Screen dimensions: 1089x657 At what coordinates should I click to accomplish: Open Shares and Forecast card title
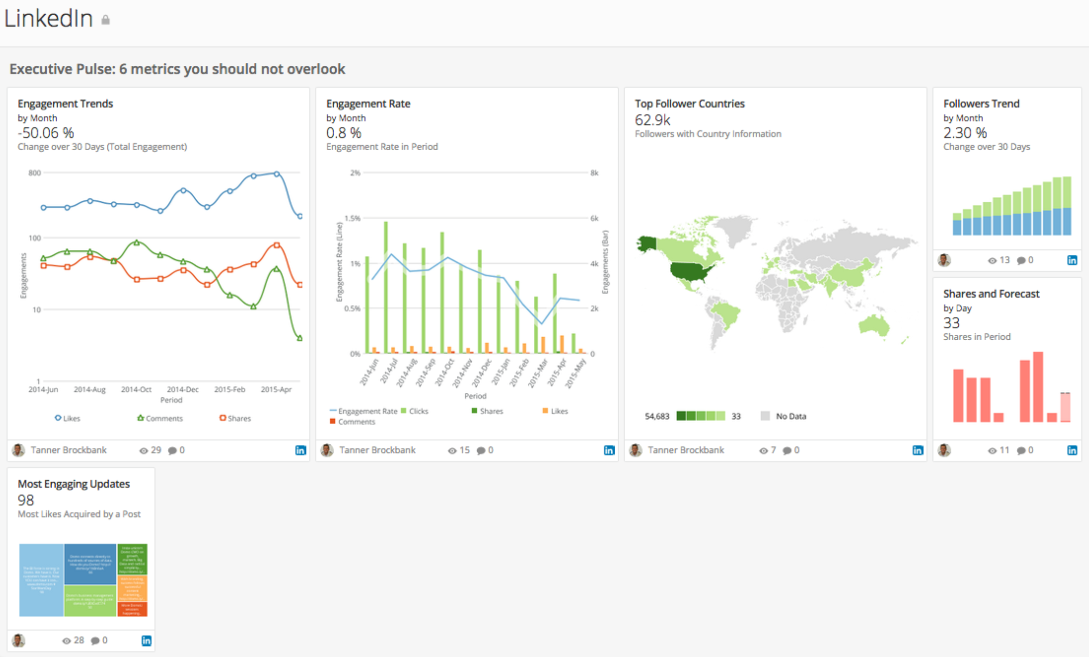point(991,294)
